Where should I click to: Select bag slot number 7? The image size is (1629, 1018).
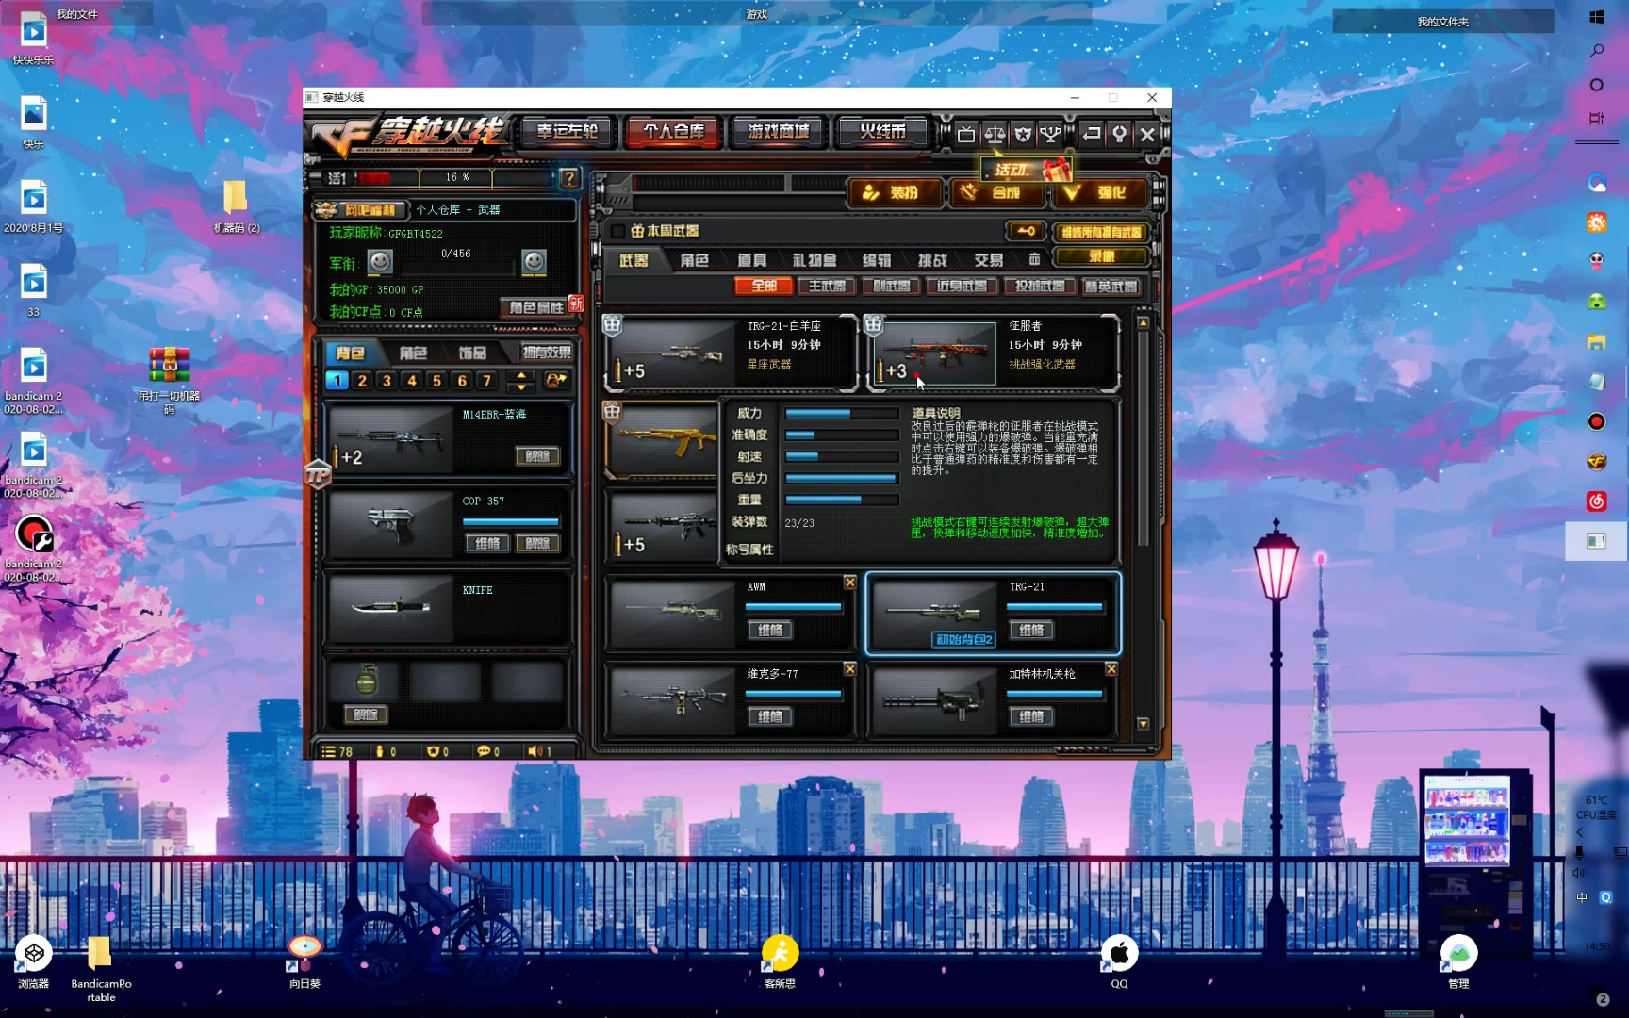[486, 381]
